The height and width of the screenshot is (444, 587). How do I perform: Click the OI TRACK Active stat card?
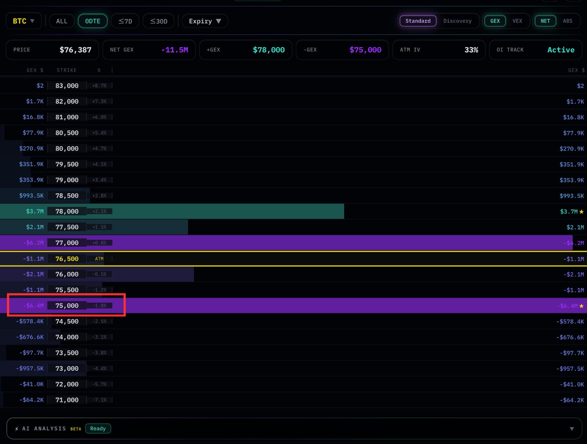536,49
